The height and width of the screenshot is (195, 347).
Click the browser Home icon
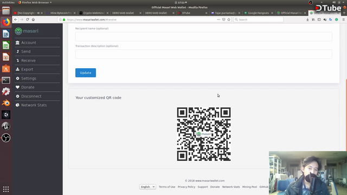pos(33,19)
